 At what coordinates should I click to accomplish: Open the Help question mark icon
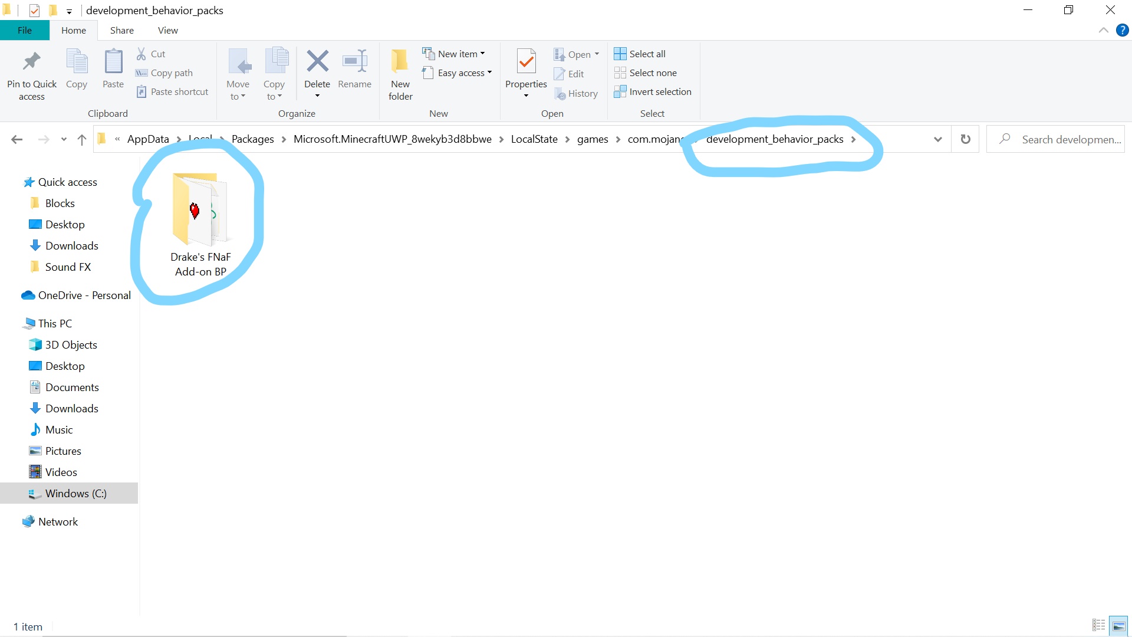coord(1122,30)
